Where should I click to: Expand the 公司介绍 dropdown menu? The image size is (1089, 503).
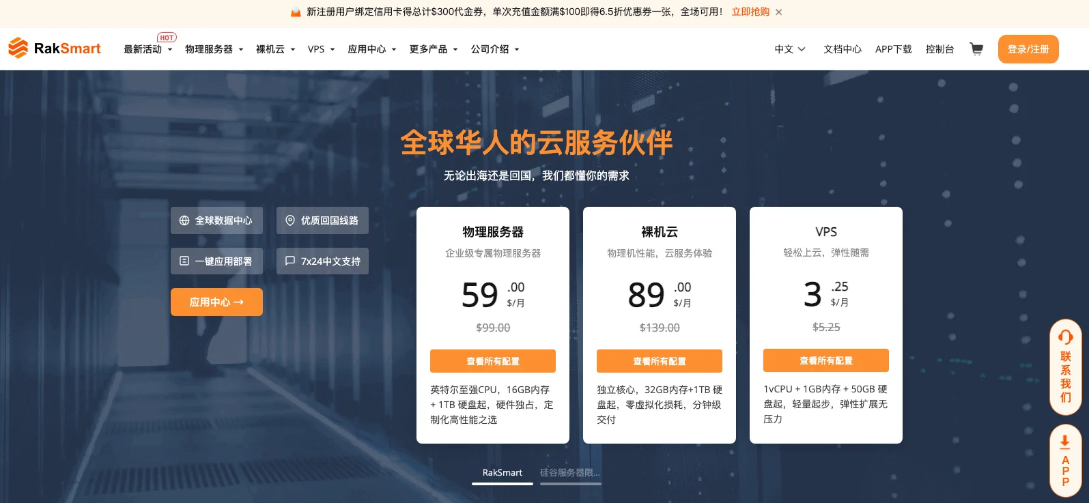pos(494,49)
